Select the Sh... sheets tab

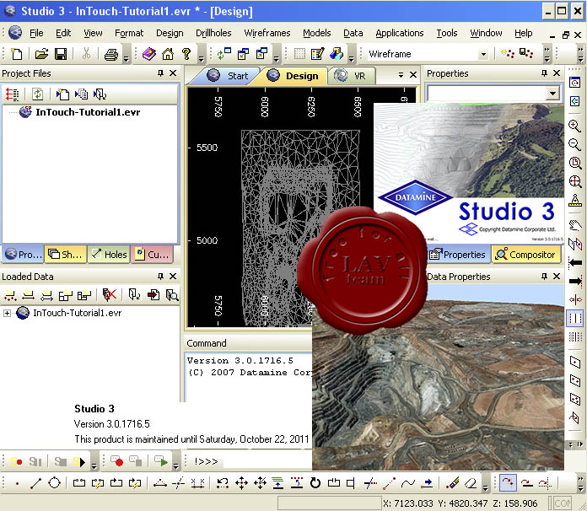point(66,255)
